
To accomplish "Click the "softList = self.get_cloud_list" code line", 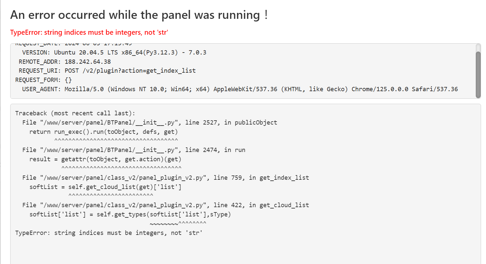I will point(105,187).
